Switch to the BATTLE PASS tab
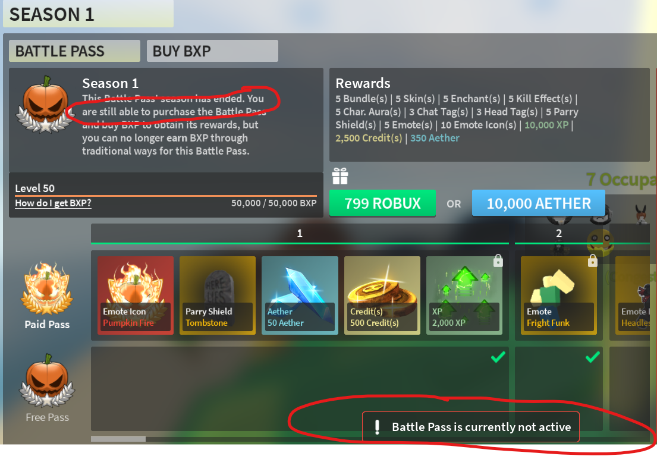Image resolution: width=657 pixels, height=456 pixels. click(x=74, y=51)
